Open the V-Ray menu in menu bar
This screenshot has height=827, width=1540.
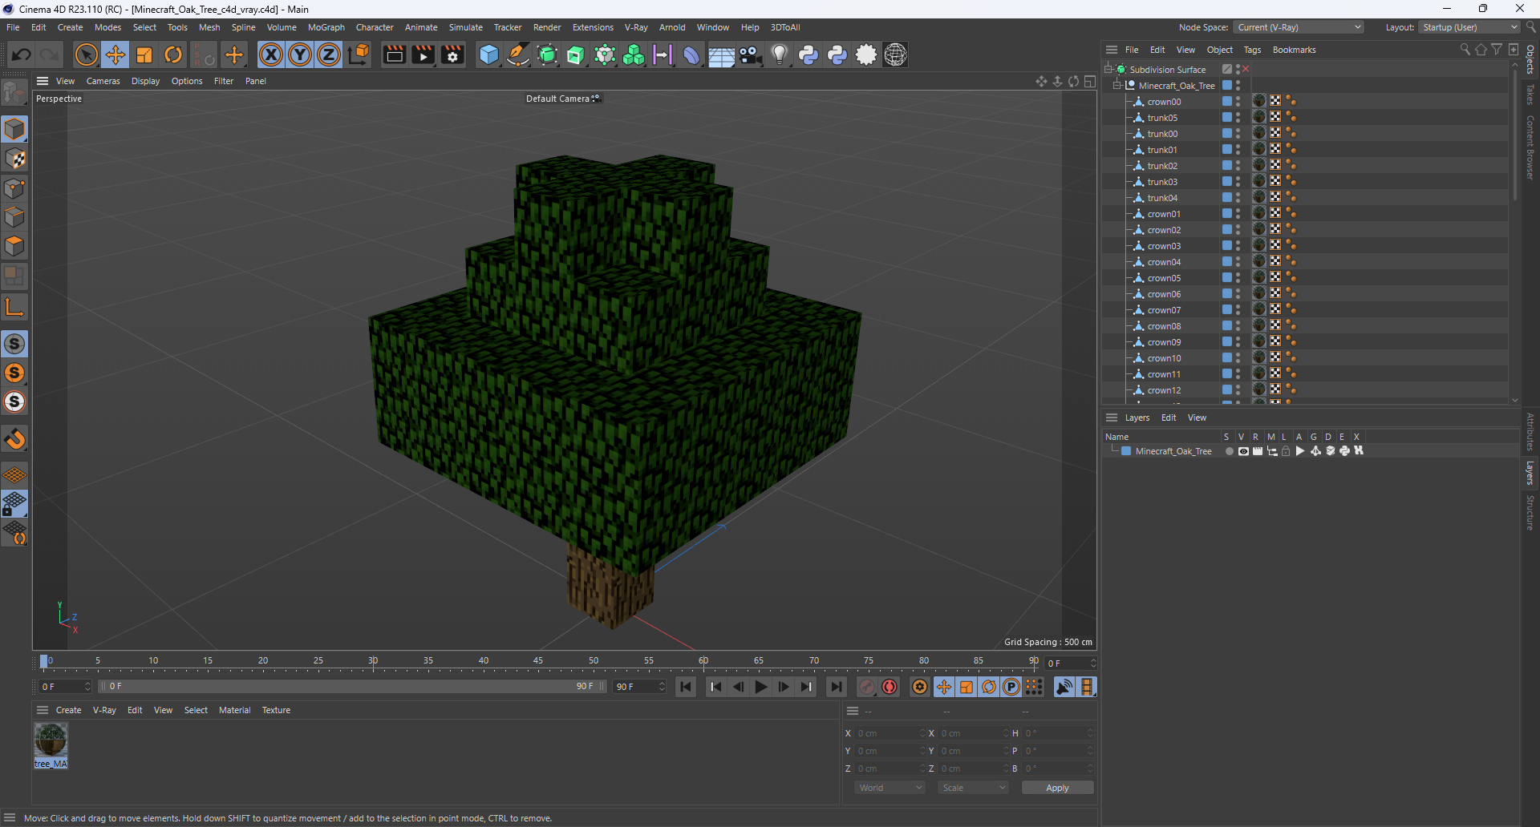[x=636, y=27]
